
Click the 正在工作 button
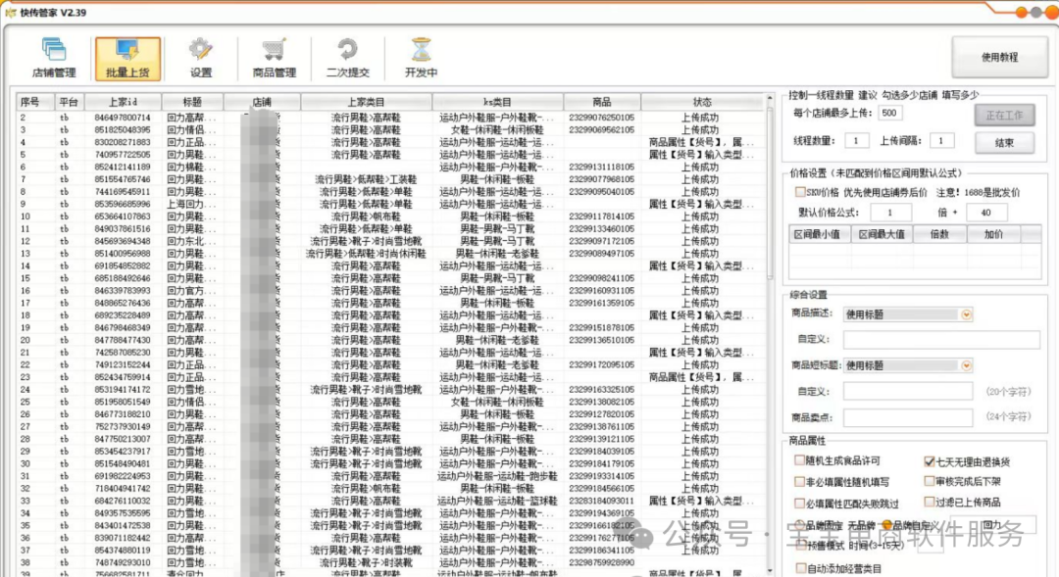pyautogui.click(x=1004, y=116)
